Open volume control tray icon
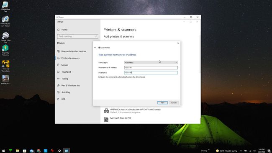 (x=254, y=151)
